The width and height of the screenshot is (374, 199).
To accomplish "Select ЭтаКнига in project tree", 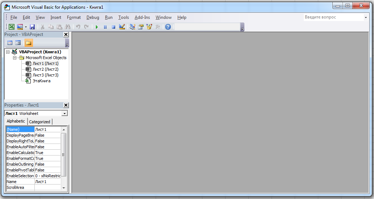I will coord(42,81).
